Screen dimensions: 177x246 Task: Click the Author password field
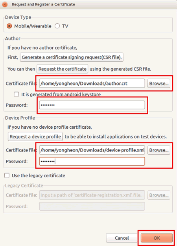(92, 105)
